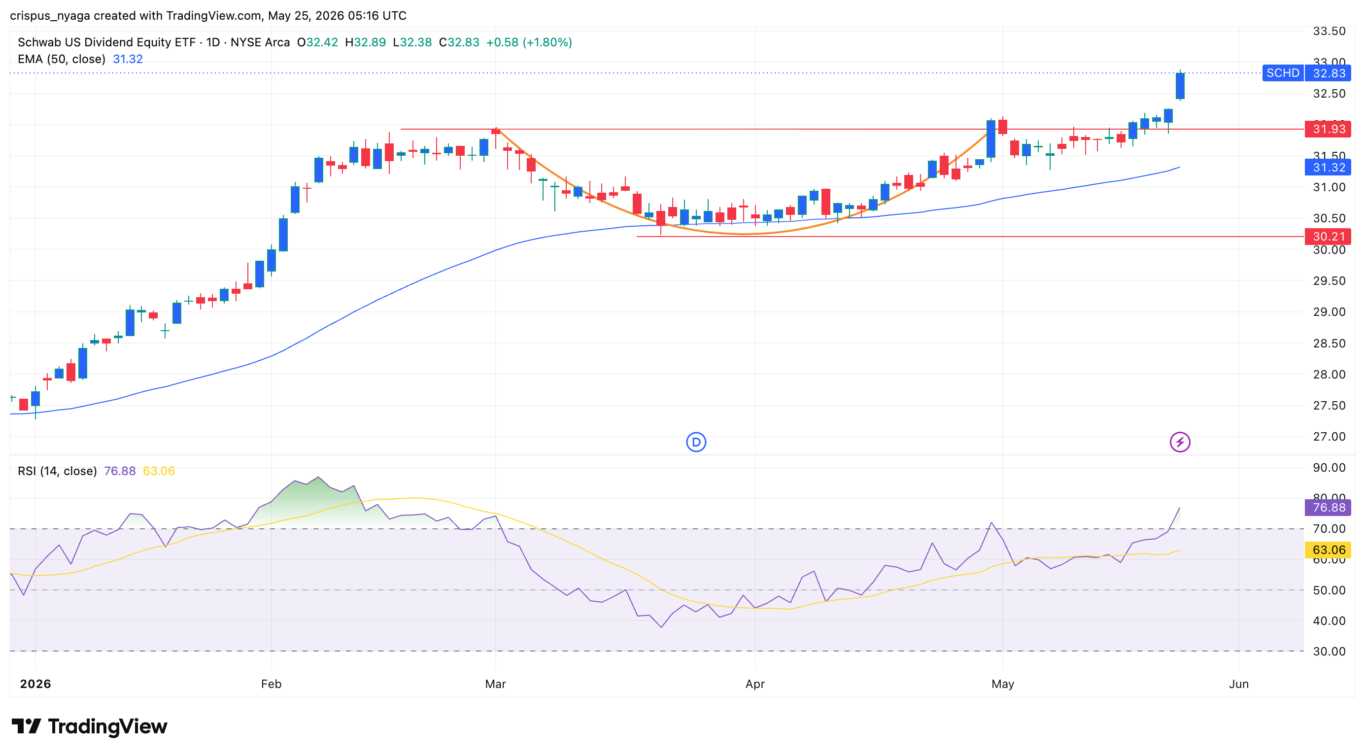1365x756 pixels.
Task: Click the "30.50" price axis label
Action: [x=1329, y=218]
